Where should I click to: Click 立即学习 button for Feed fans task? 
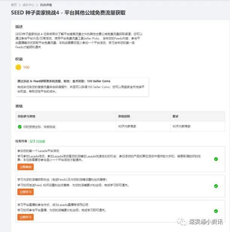click(26, 192)
